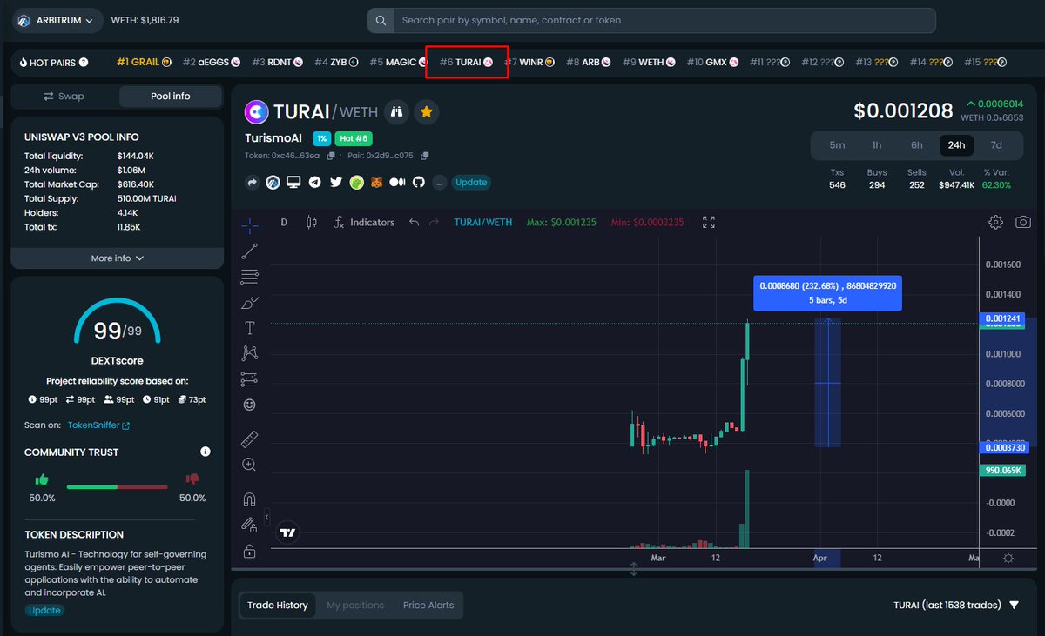Toggle the favorite star for TURAI
The image size is (1045, 636).
click(x=426, y=111)
